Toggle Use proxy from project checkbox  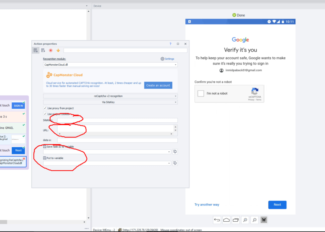(x=45, y=108)
